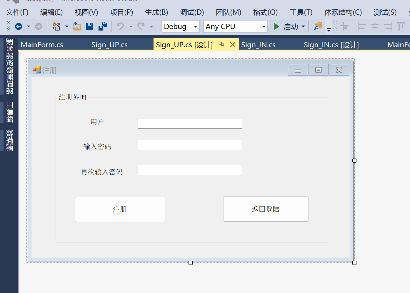Open the 视图(V) menu
The height and width of the screenshot is (293, 410).
pyautogui.click(x=86, y=12)
